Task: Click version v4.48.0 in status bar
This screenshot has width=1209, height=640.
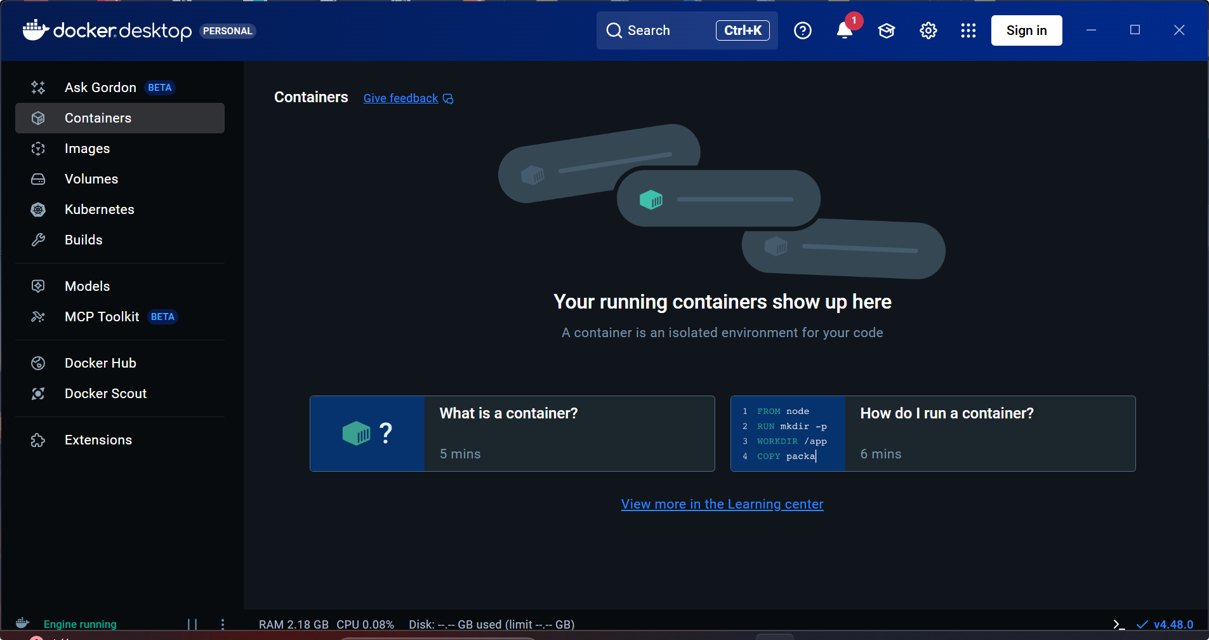Action: tap(1173, 625)
